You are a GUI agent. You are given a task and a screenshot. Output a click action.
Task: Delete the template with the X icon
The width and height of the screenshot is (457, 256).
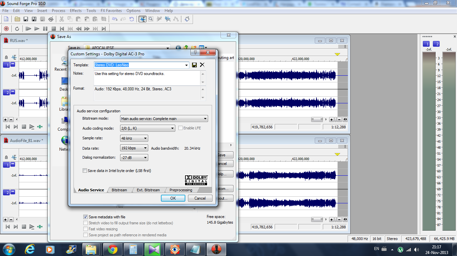(x=202, y=65)
